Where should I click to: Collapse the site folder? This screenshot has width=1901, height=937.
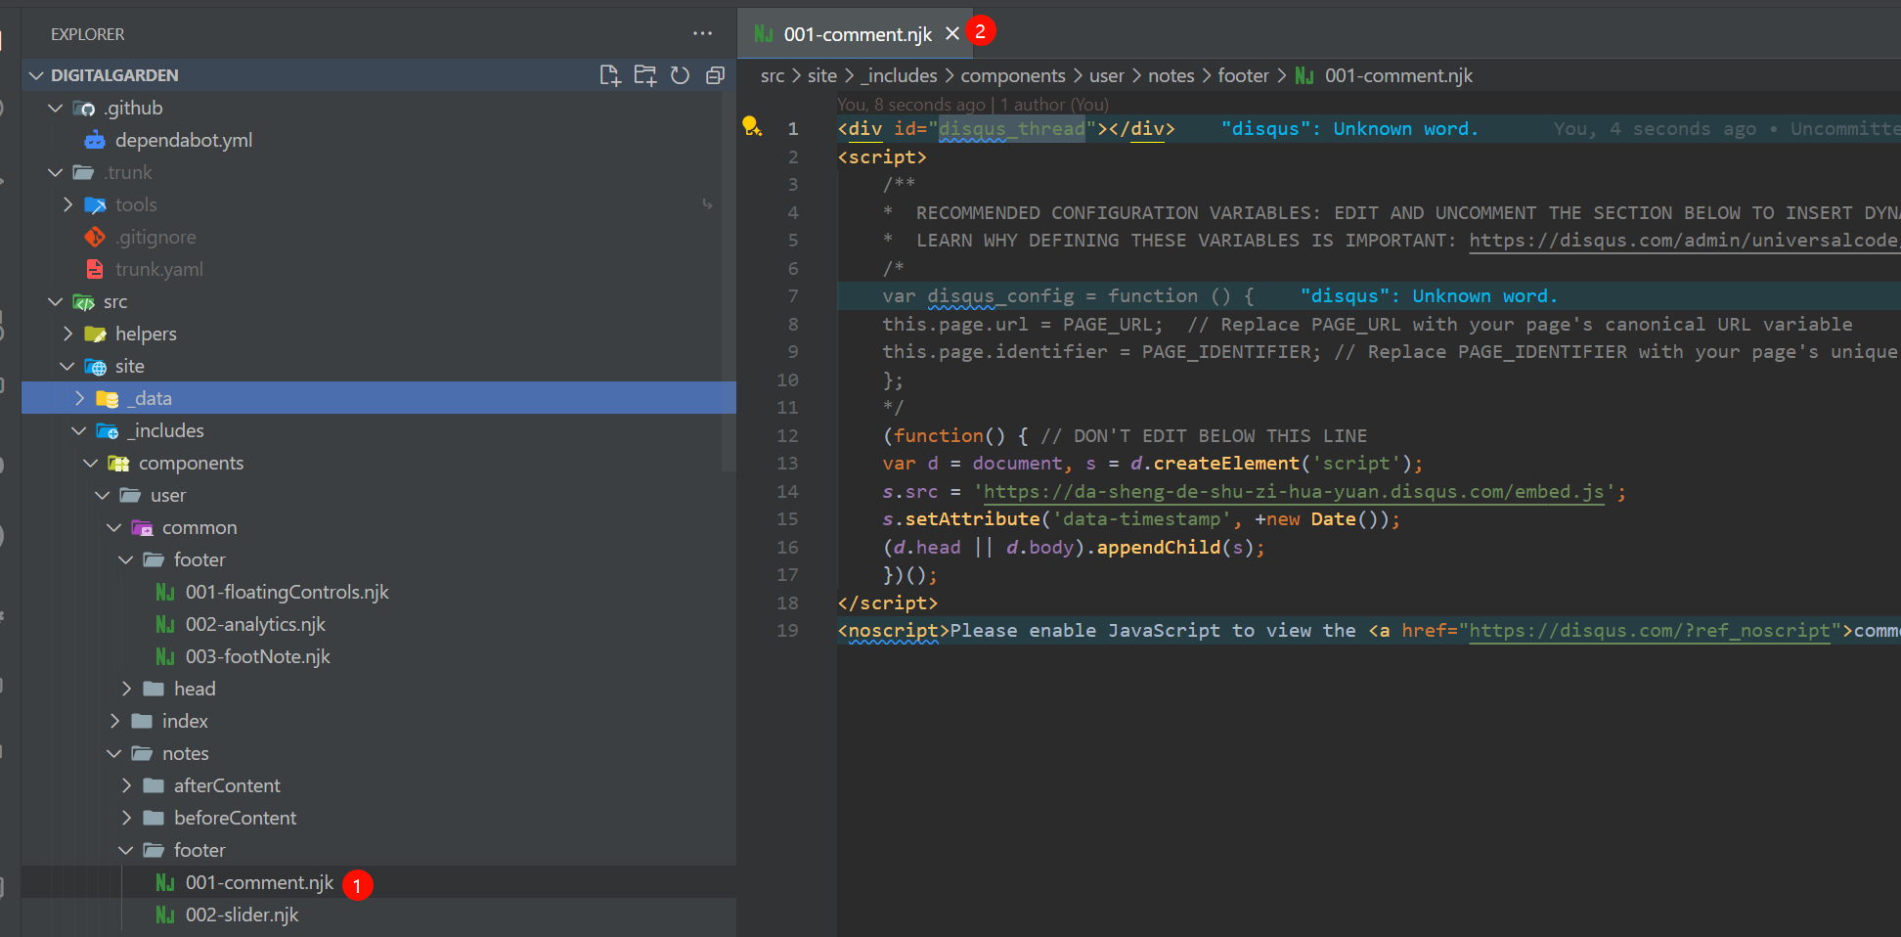coord(67,366)
